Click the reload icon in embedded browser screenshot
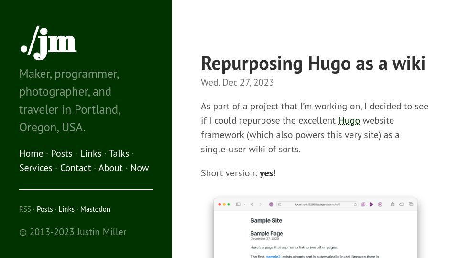 tap(355, 204)
